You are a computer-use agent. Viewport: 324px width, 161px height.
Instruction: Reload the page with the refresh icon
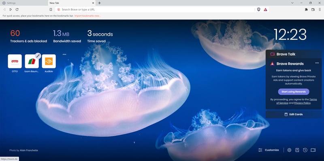pos(17,9)
